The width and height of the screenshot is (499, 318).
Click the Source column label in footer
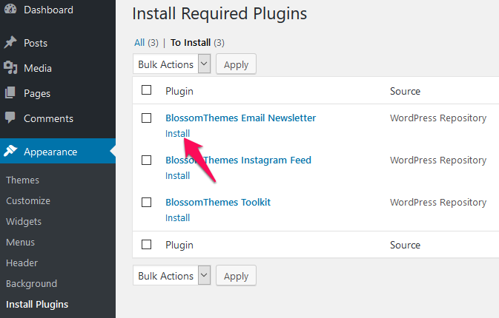pos(405,245)
